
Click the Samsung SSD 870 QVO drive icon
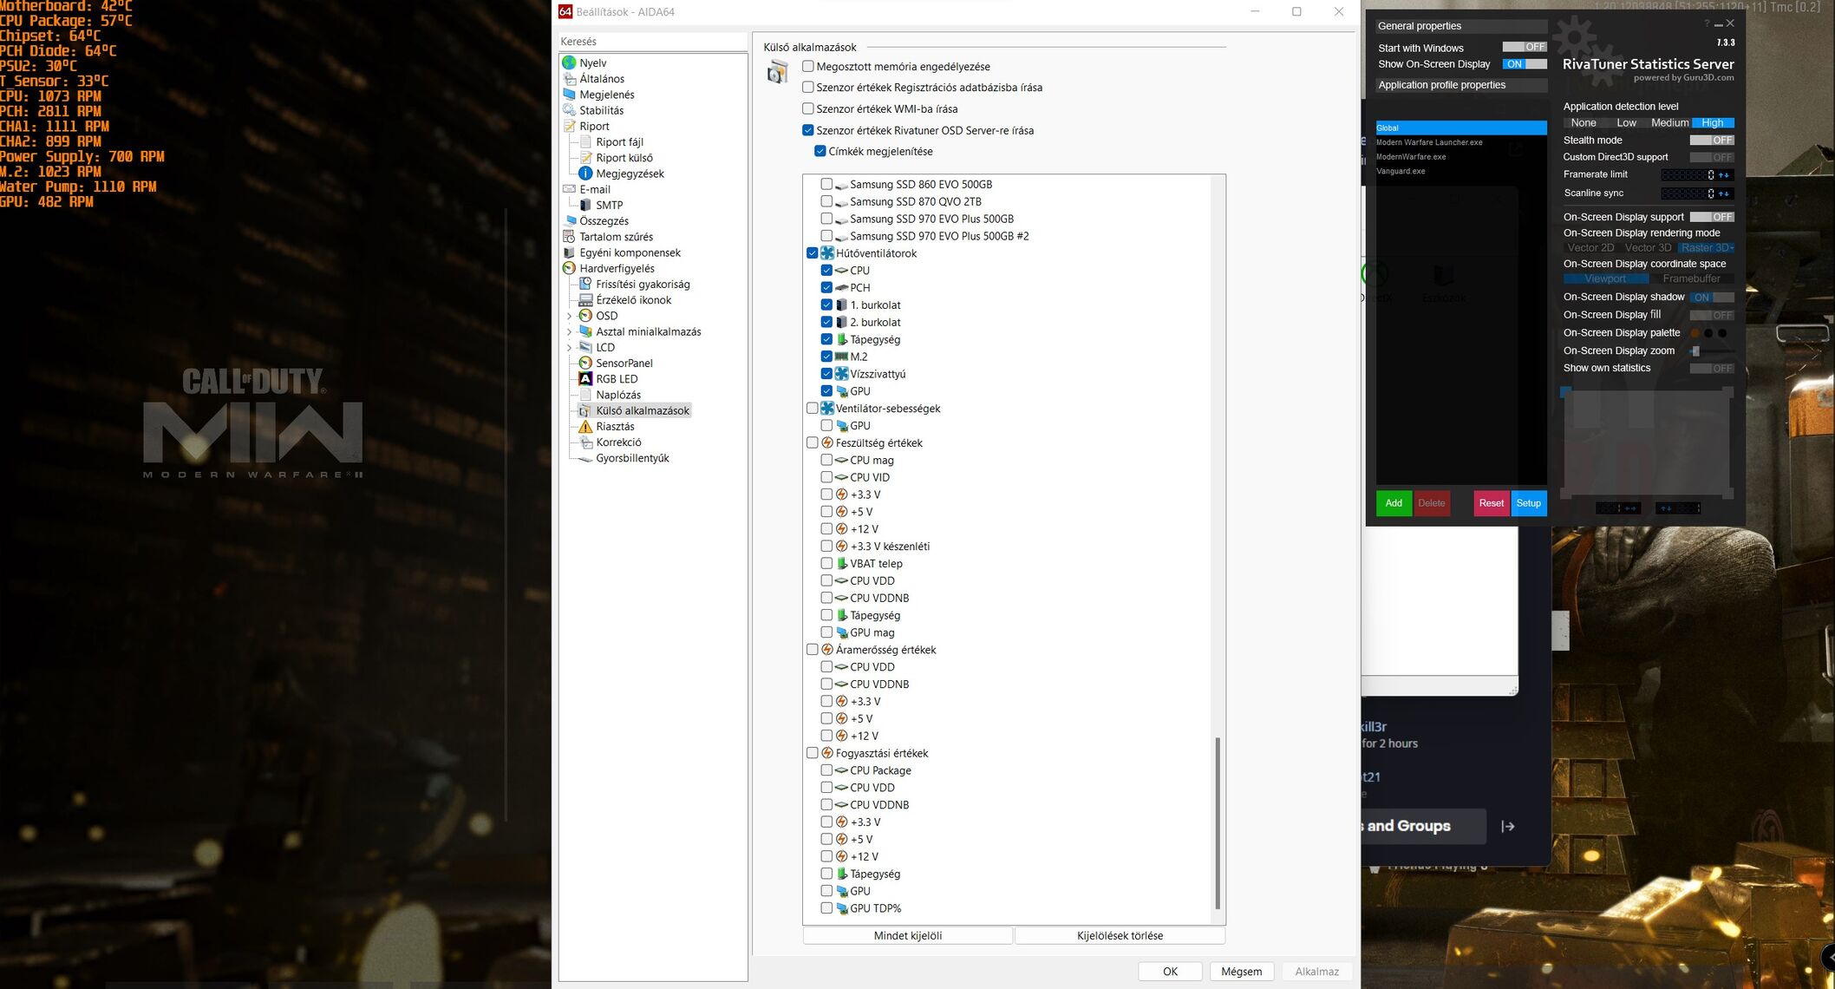(x=841, y=202)
